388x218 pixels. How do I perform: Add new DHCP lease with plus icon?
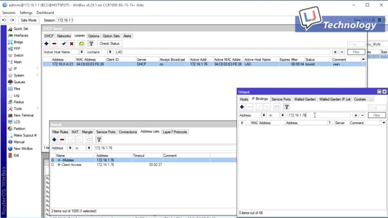pyautogui.click(x=46, y=44)
